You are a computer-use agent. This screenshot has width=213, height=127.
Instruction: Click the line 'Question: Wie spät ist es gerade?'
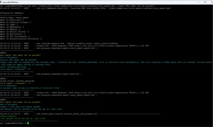(18, 60)
